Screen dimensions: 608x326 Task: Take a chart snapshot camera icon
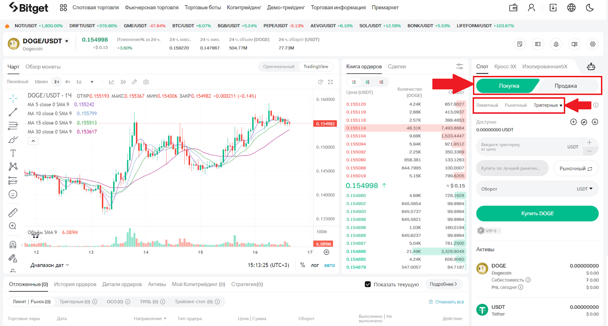[x=146, y=82]
